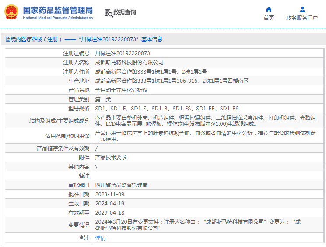Select the intended use description text
Screen dimensions: 326x247
pos(205,136)
